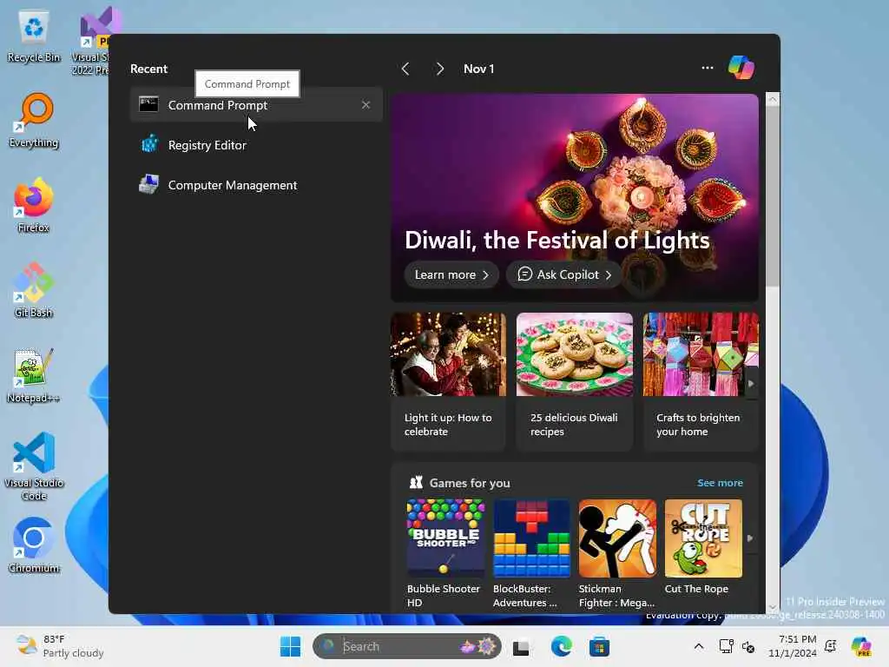Launch Notepad++ from the desktop
This screenshot has height=667, width=889.
pyautogui.click(x=34, y=375)
